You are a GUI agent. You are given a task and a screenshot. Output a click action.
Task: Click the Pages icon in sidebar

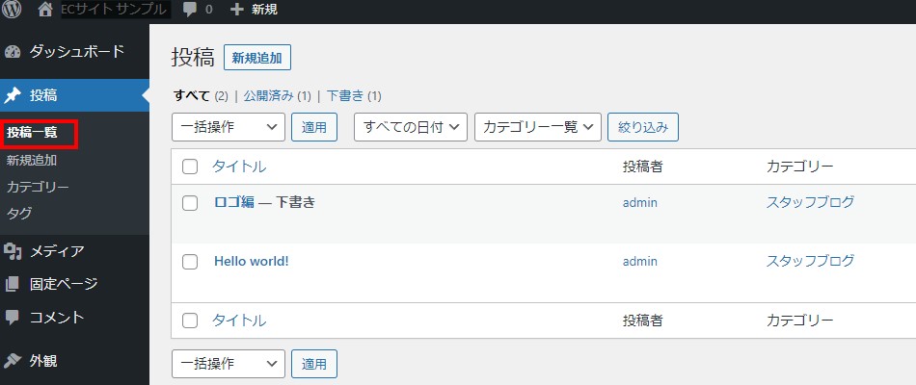[x=13, y=285]
